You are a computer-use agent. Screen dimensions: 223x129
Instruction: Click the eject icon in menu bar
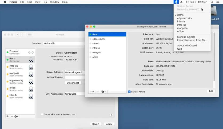[x=181, y=2]
